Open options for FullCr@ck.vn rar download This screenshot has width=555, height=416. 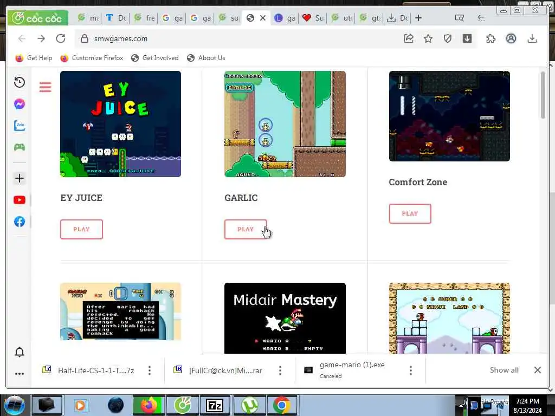click(280, 370)
